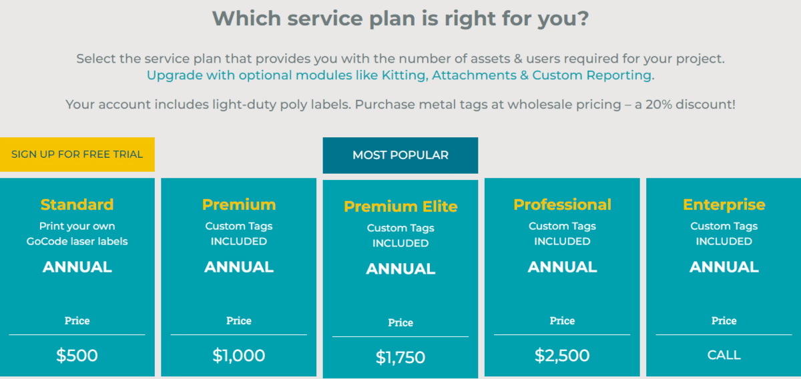
Task: Select ANNUAL label in Enterprise card
Action: [724, 267]
